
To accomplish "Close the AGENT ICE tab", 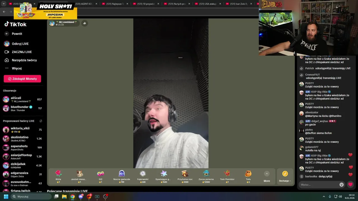I will [96, 4].
